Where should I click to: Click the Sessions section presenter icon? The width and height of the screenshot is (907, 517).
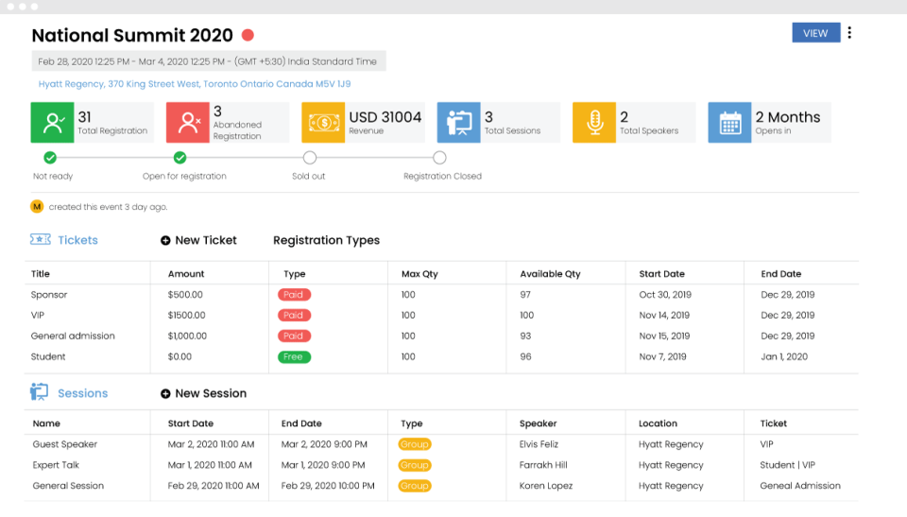(x=40, y=392)
